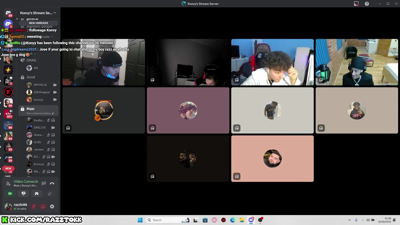Click camera icon next to DRILLYS
The image size is (400, 225).
tap(53, 127)
